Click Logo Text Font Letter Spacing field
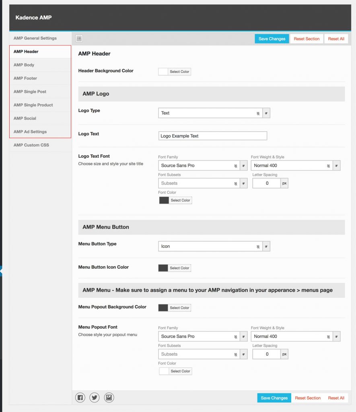This screenshot has width=356, height=412. tap(266, 183)
